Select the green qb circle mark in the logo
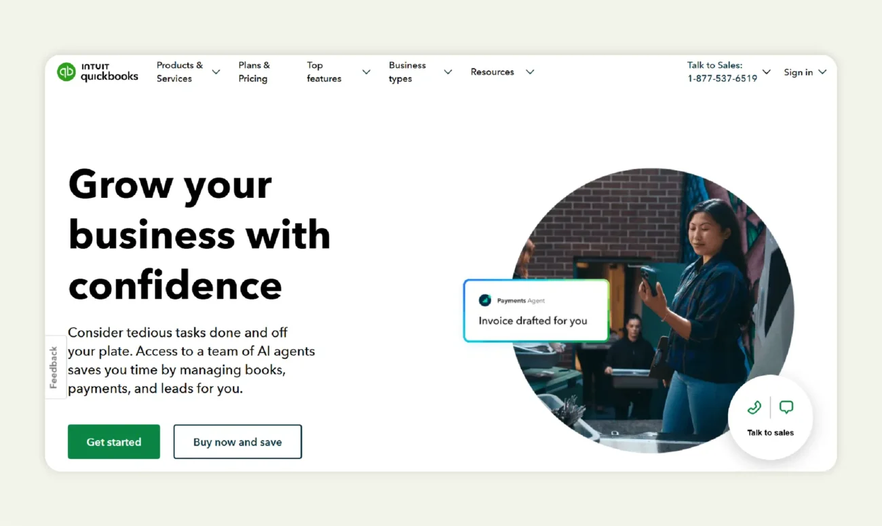 [x=66, y=72]
